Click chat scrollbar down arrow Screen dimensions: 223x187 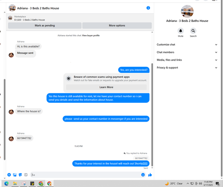pos(152,168)
